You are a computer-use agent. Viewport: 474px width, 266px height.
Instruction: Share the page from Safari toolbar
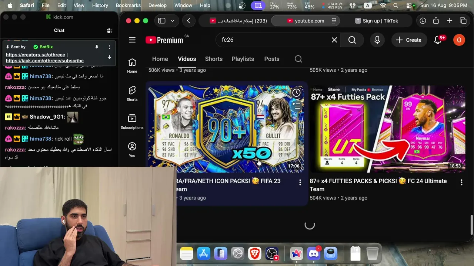[x=436, y=21]
